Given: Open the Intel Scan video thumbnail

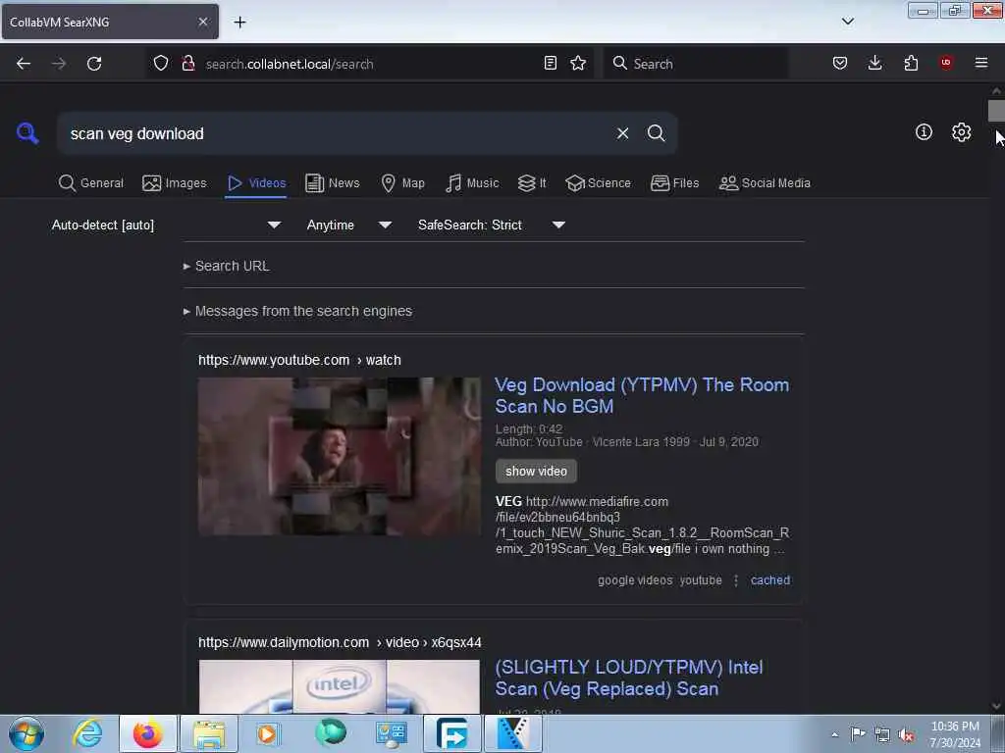Looking at the screenshot, I should 339,686.
